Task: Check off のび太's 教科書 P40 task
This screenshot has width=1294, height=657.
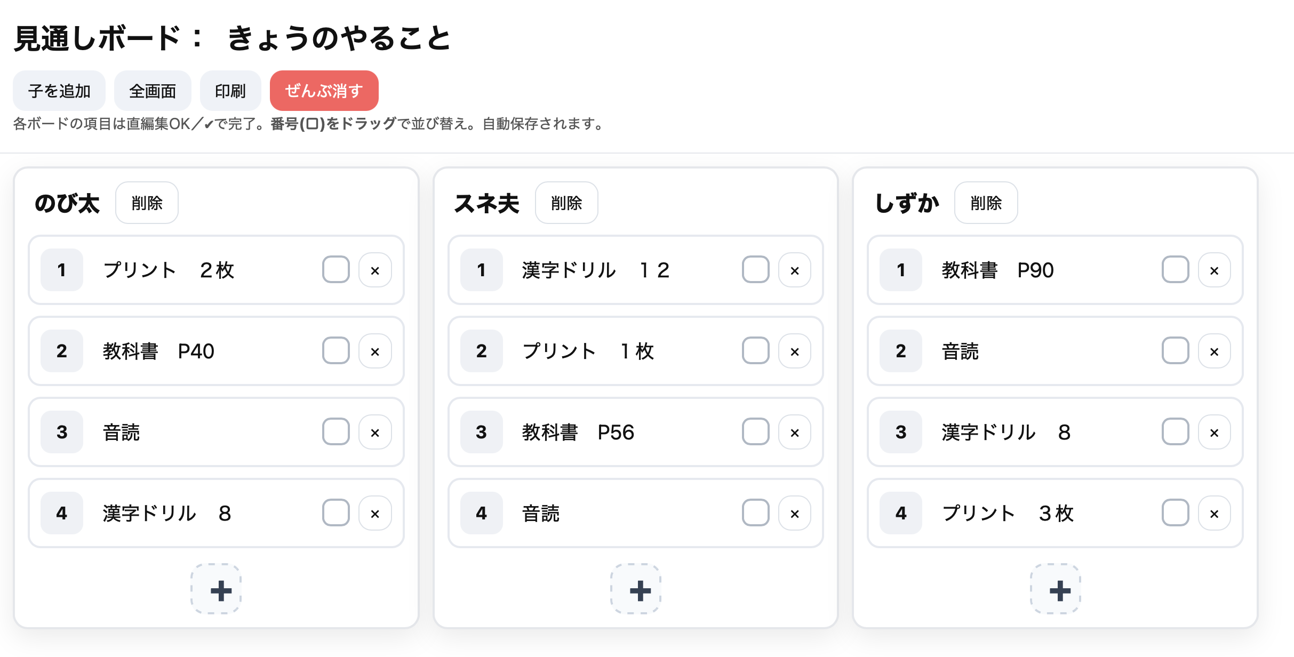Action: pos(336,351)
